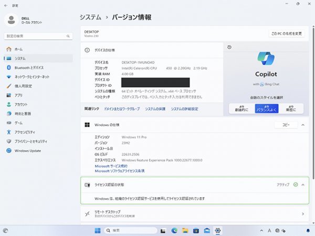The height and width of the screenshot is (236, 315).
Task: Select より厳密に conversation style
Action: pyautogui.click(x=291, y=109)
